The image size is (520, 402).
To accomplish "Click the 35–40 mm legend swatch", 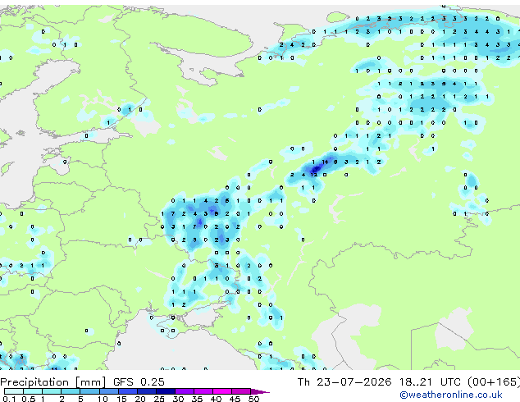I will point(203,391).
